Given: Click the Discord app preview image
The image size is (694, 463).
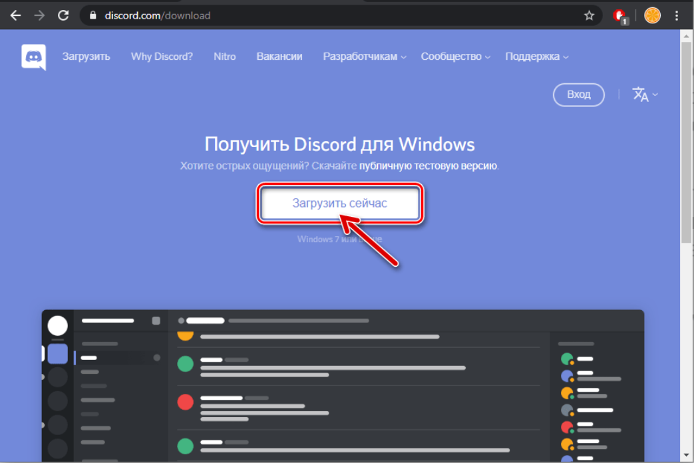Looking at the screenshot, I should [x=343, y=386].
